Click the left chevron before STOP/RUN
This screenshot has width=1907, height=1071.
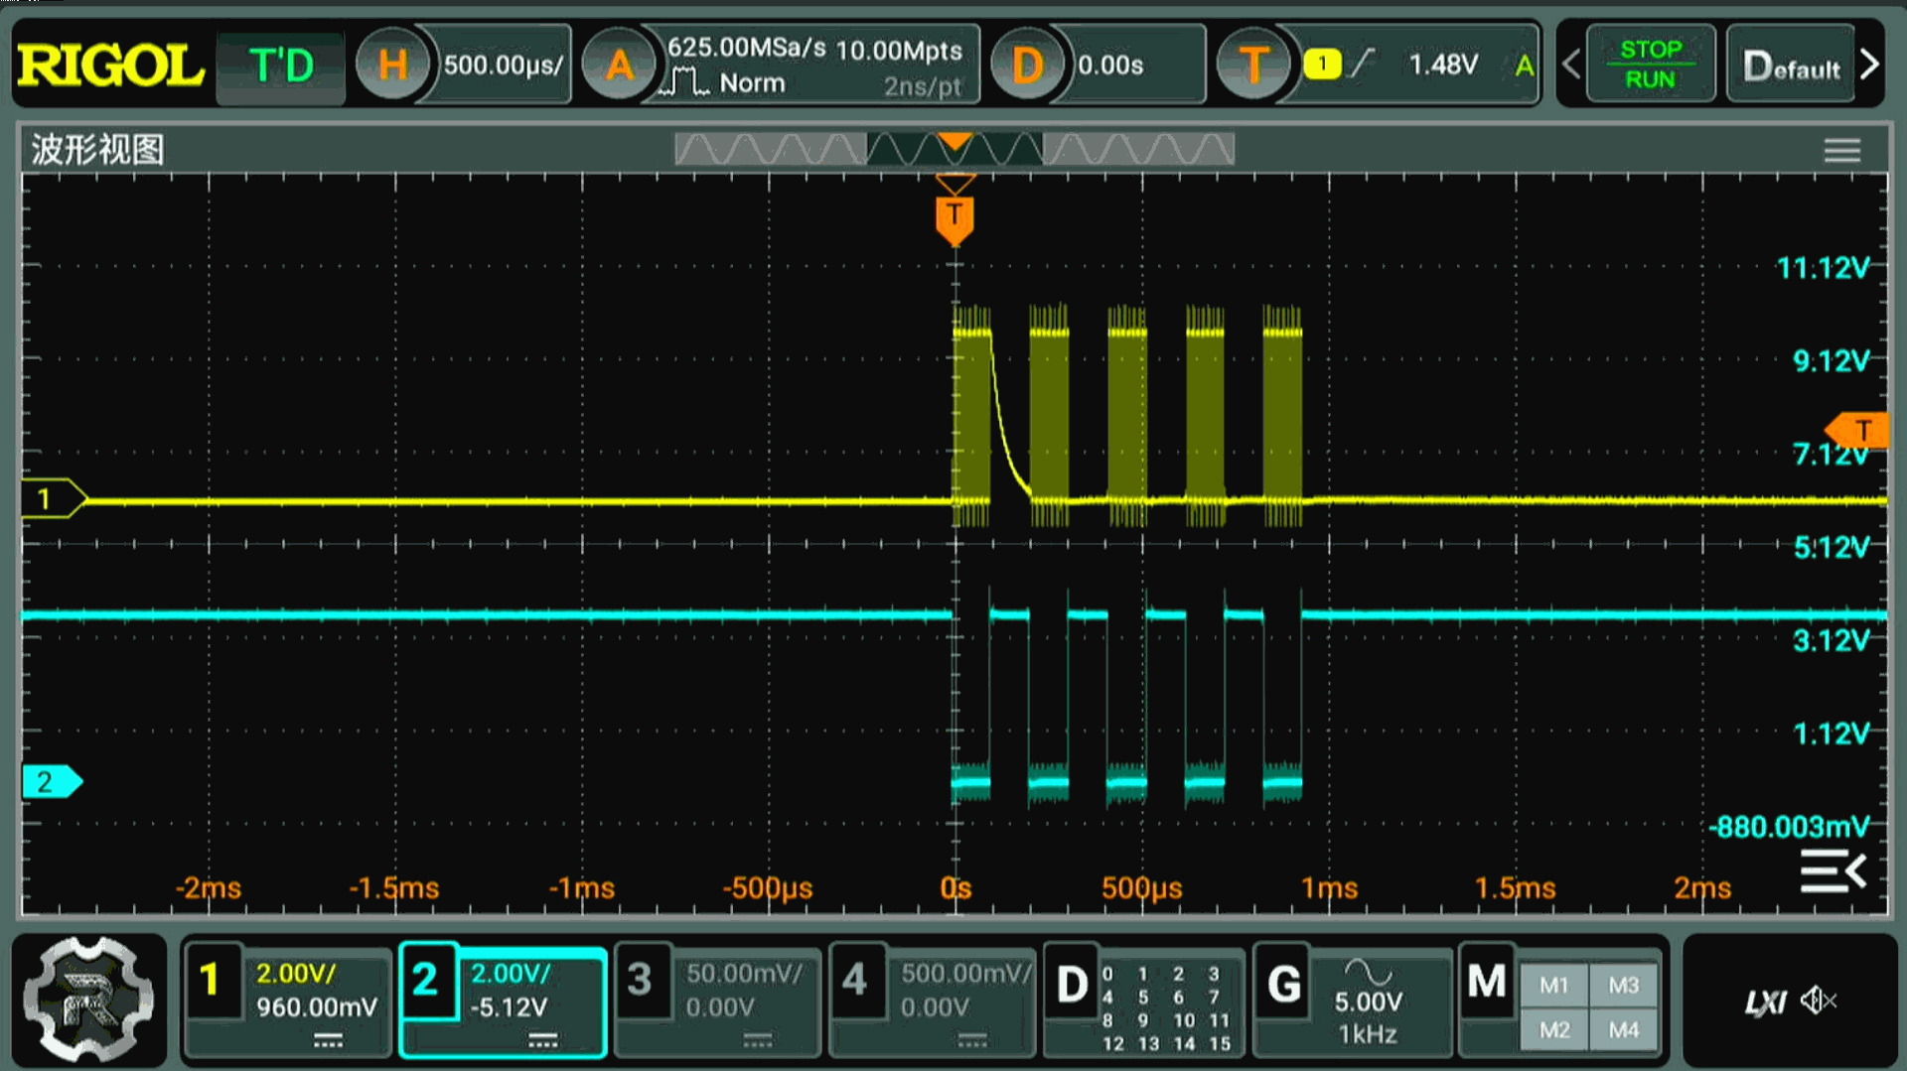[x=1571, y=63]
